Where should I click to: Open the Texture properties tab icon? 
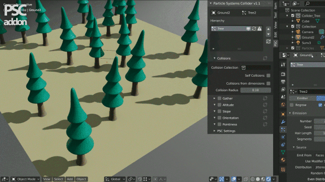pos(283,169)
